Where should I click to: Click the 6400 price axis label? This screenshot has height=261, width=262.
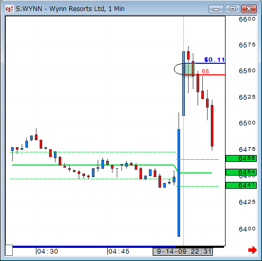pyautogui.click(x=247, y=229)
